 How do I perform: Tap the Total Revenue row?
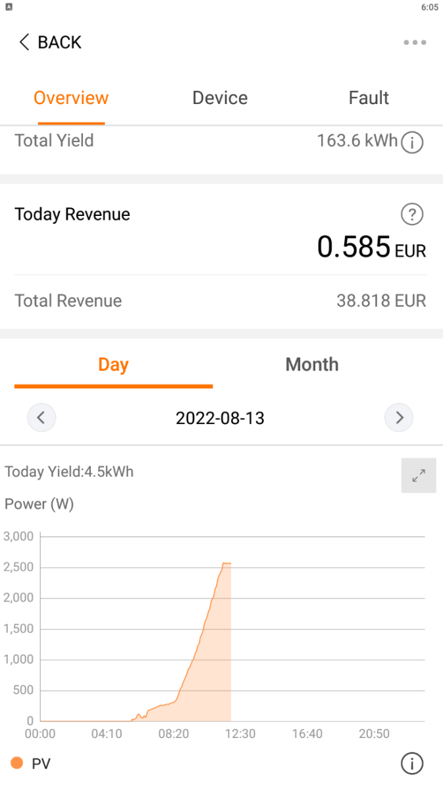coord(221,301)
